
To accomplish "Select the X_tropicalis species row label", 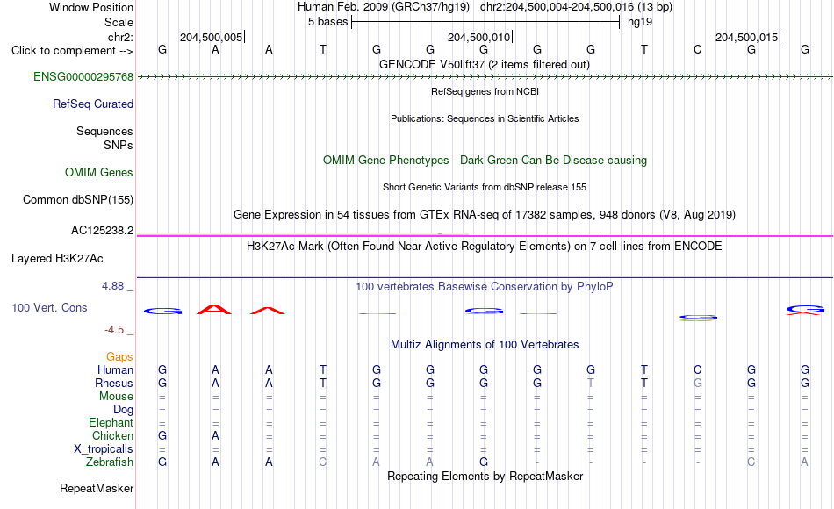I will [104, 449].
